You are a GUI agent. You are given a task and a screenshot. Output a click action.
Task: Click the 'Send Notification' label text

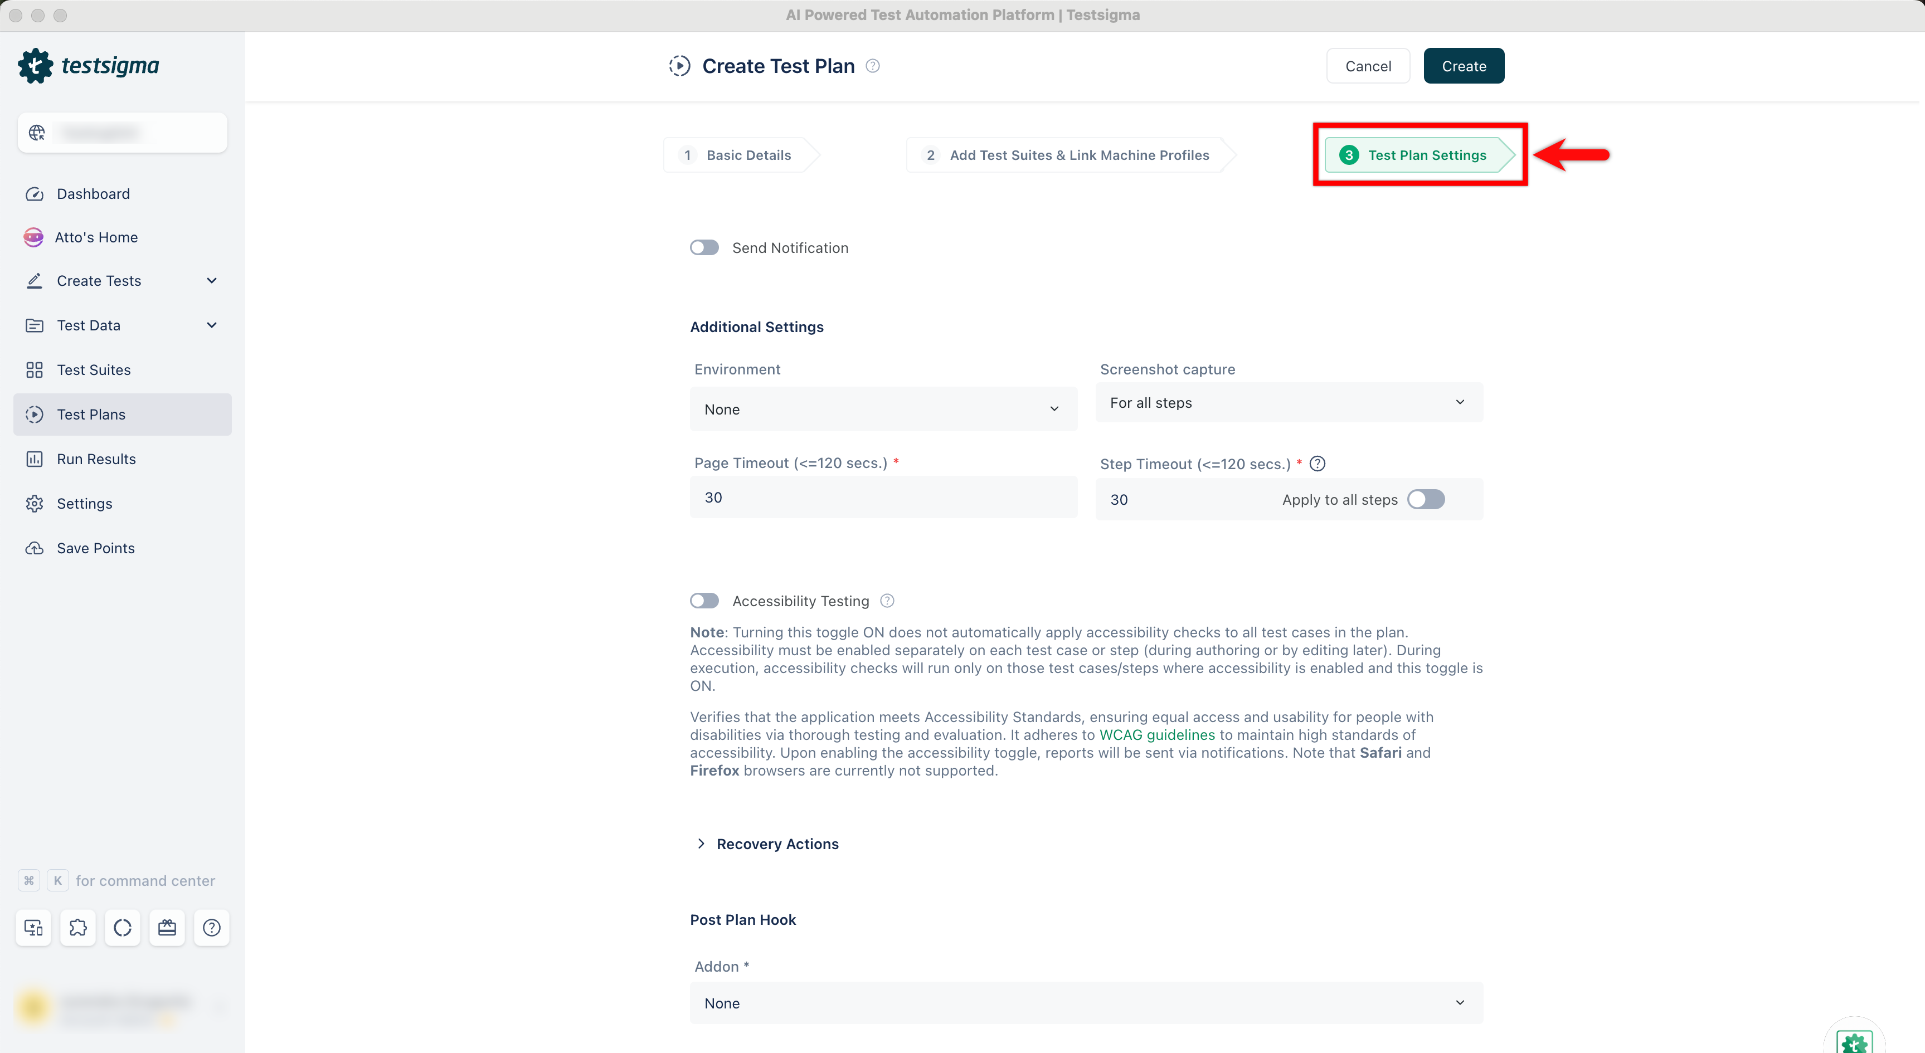tap(790, 248)
